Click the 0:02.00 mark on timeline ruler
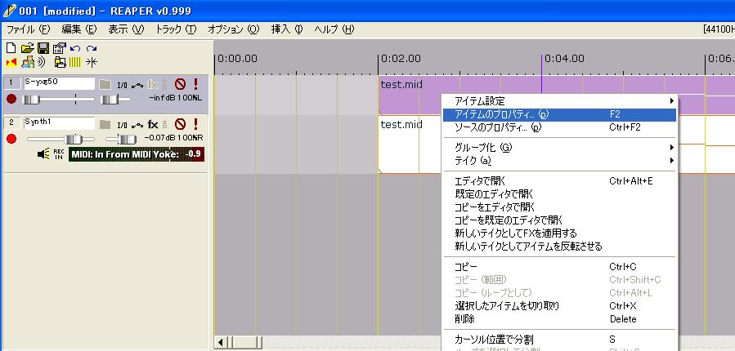Image resolution: width=735 pixels, height=351 pixels. coord(401,59)
